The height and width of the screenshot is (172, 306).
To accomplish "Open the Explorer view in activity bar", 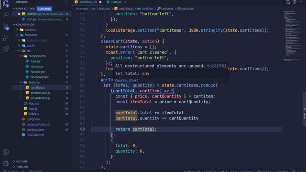I will click(6, 3).
